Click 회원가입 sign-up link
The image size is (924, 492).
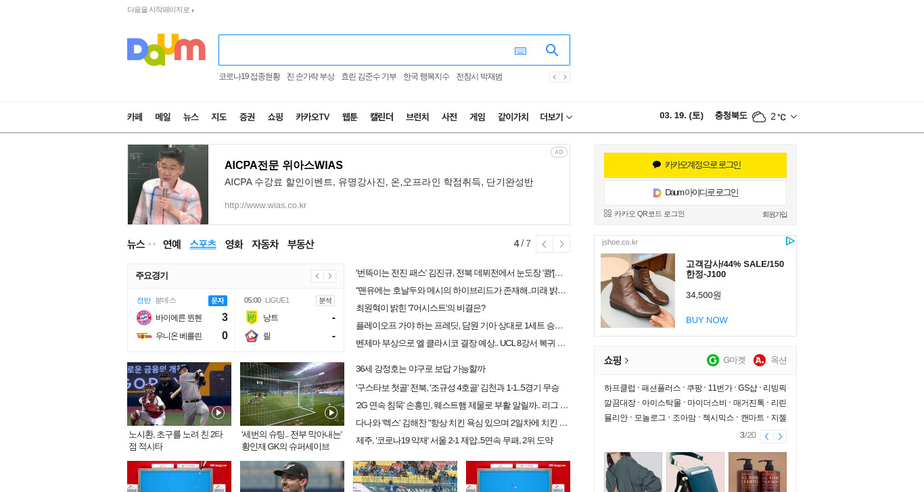click(x=775, y=214)
